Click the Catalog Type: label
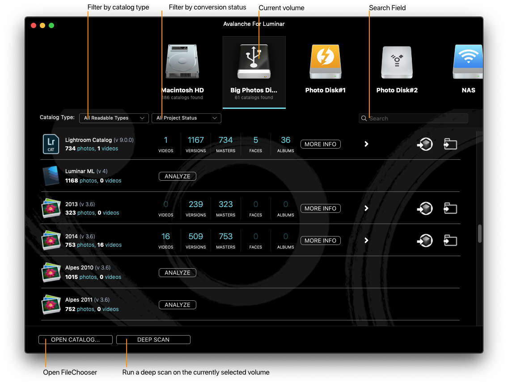The height and width of the screenshot is (386, 508). [x=57, y=117]
